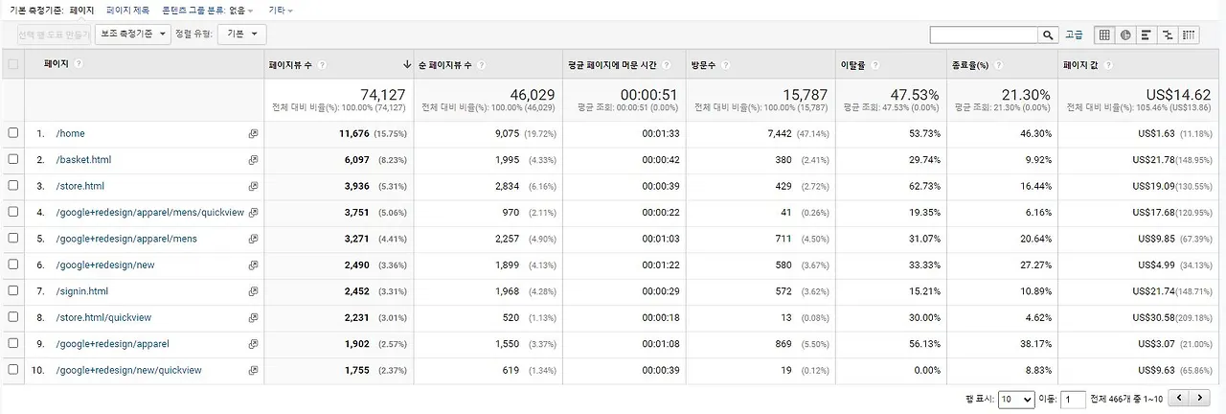The height and width of the screenshot is (414, 1226).
Task: Open /basket.html external link icon
Action: (253, 160)
